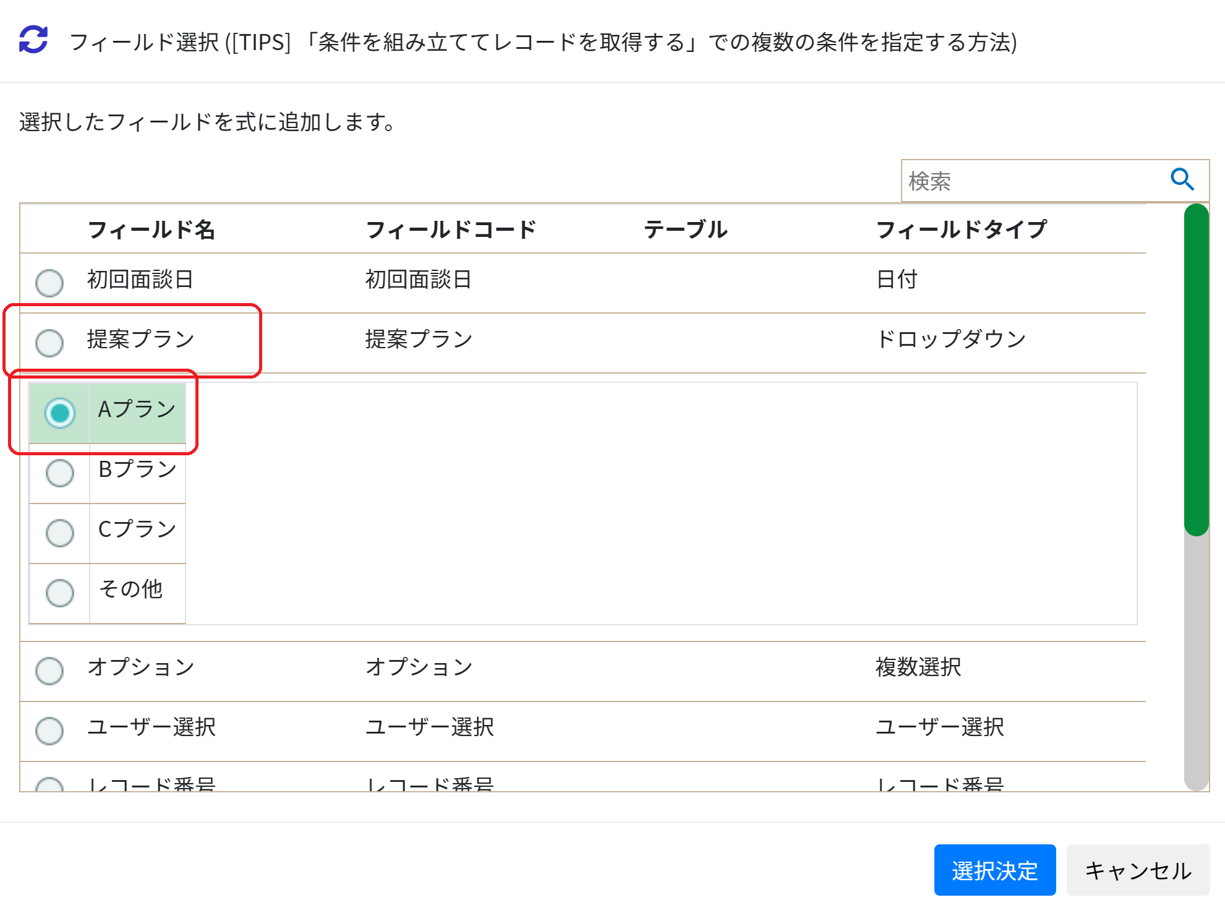The height and width of the screenshot is (913, 1225).
Task: Select the 提案プラン field radio button
Action: [x=49, y=343]
